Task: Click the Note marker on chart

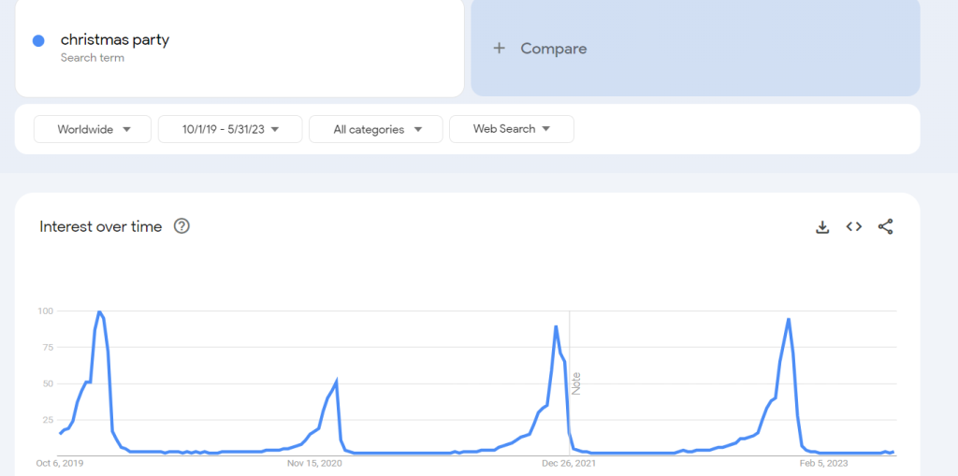Action: coord(576,383)
